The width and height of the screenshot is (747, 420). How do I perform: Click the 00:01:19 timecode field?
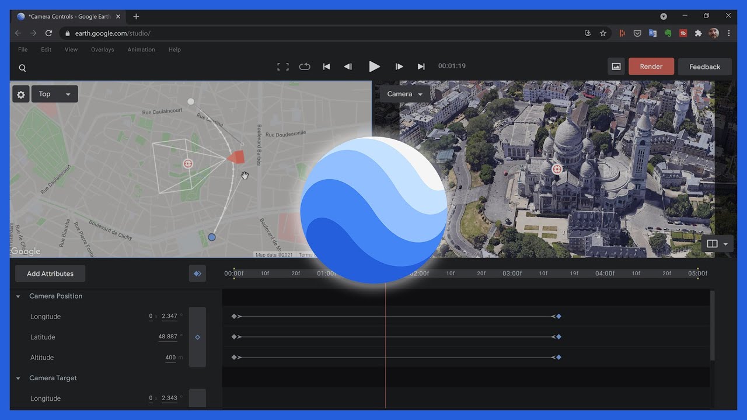tap(452, 66)
